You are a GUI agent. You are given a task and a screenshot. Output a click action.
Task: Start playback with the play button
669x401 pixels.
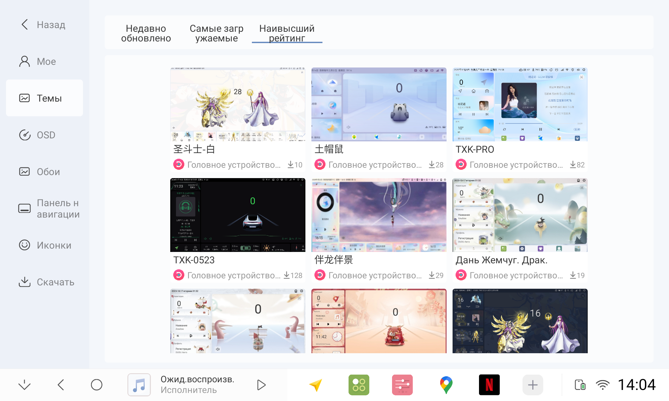coord(261,385)
